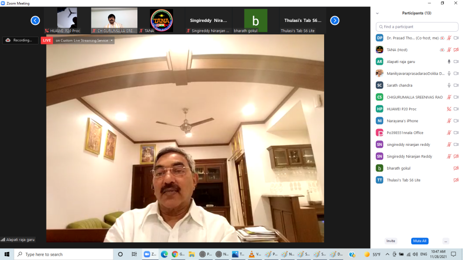Switch to Zoom app in taskbar
463x260 pixels.
coord(150,254)
